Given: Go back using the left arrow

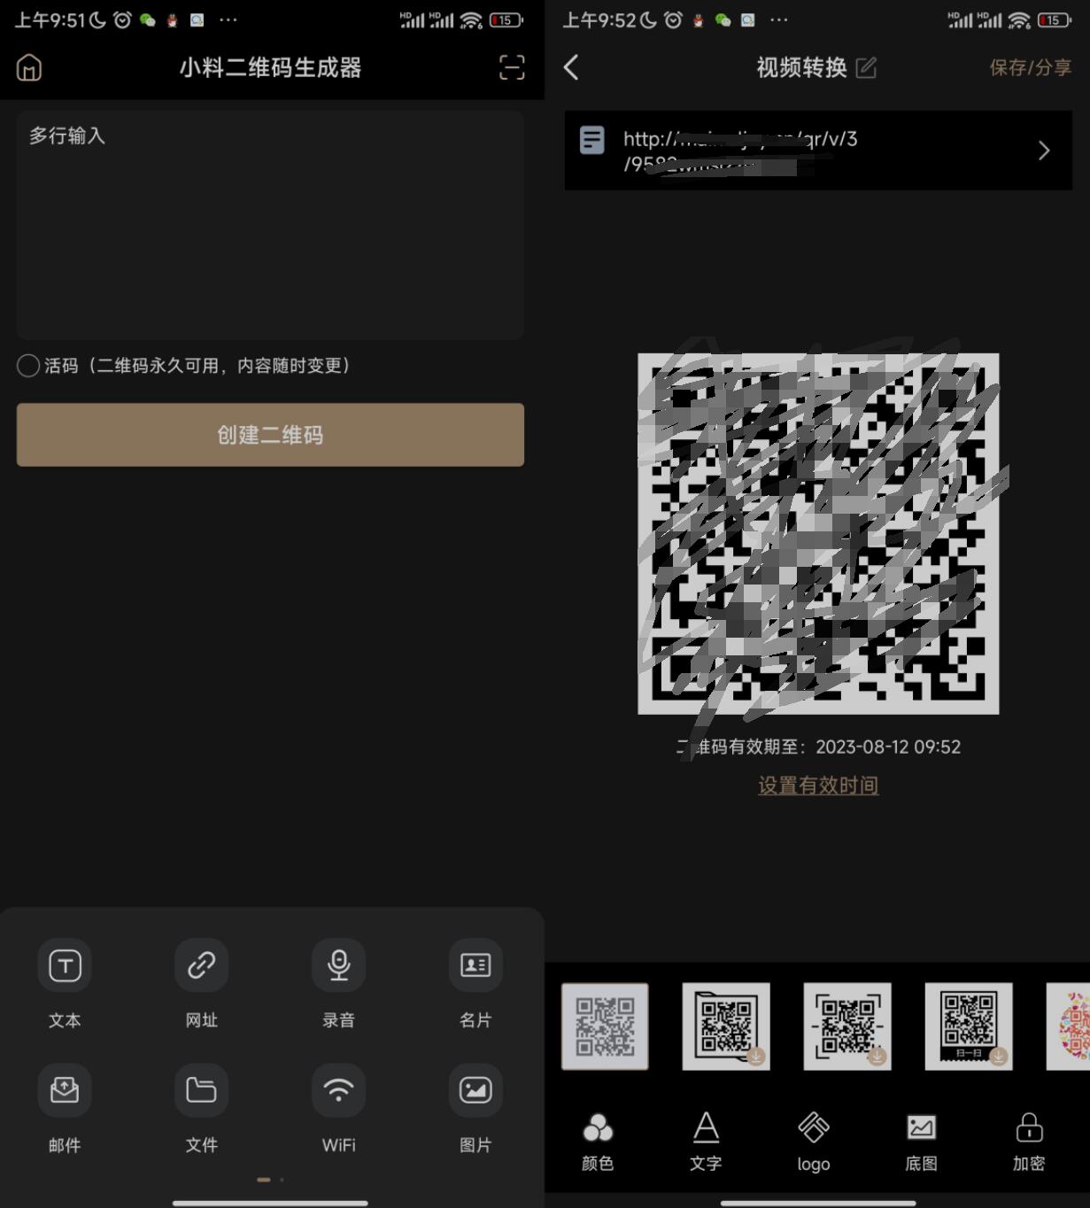Looking at the screenshot, I should [572, 67].
